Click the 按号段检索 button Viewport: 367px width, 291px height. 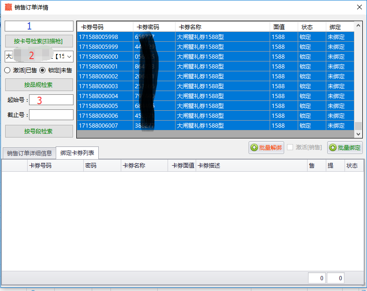pos(39,131)
